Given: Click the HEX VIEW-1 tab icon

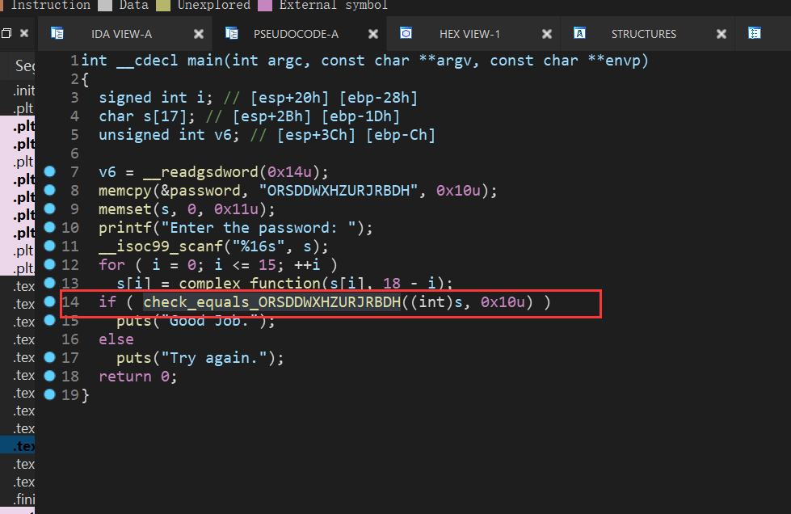Looking at the screenshot, I should pos(406,33).
